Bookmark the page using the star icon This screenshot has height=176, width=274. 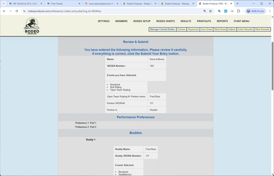pos(210,11)
